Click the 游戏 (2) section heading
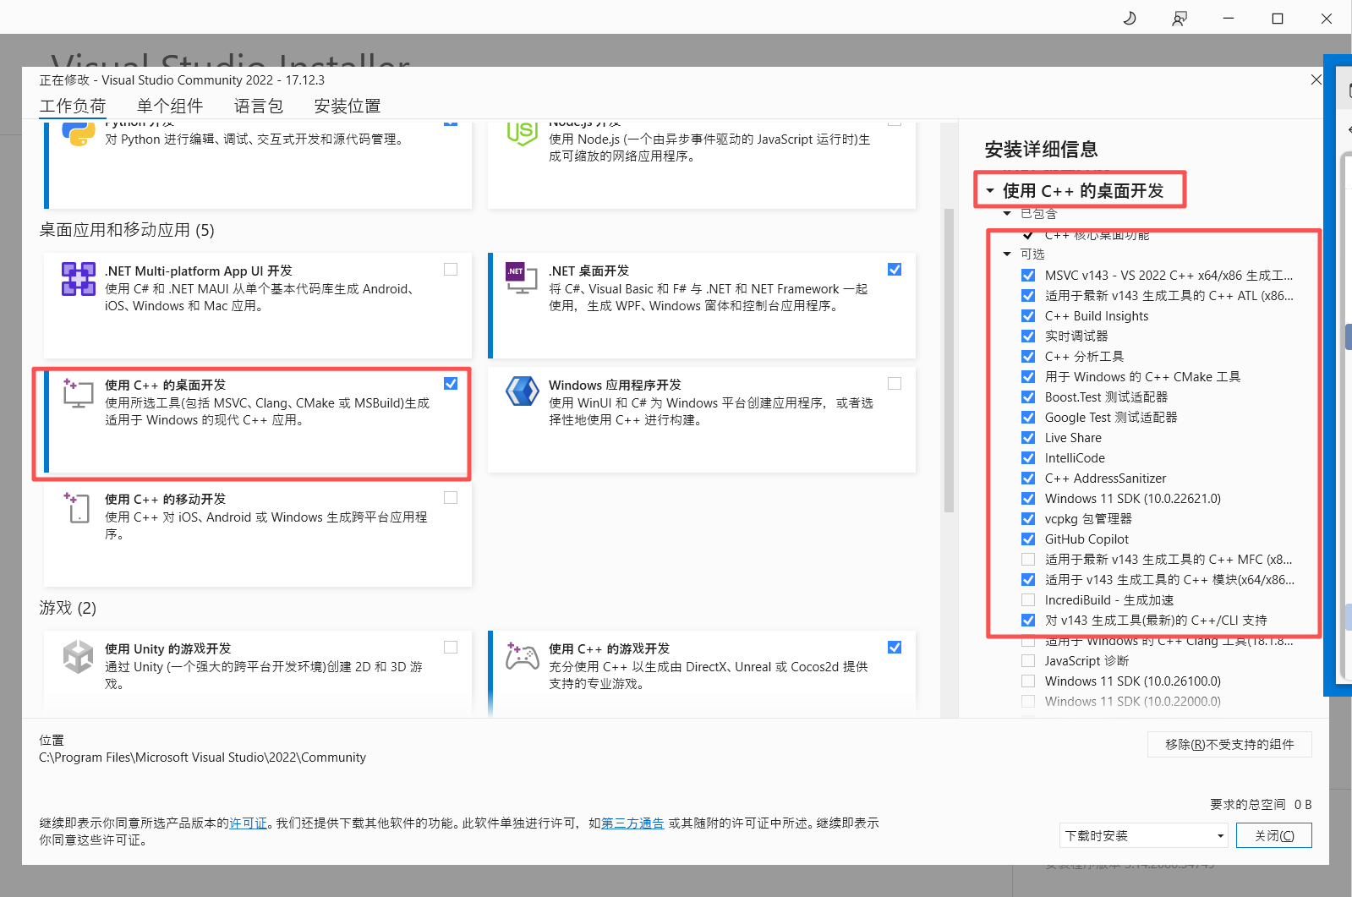Image resolution: width=1352 pixels, height=897 pixels. [x=68, y=608]
